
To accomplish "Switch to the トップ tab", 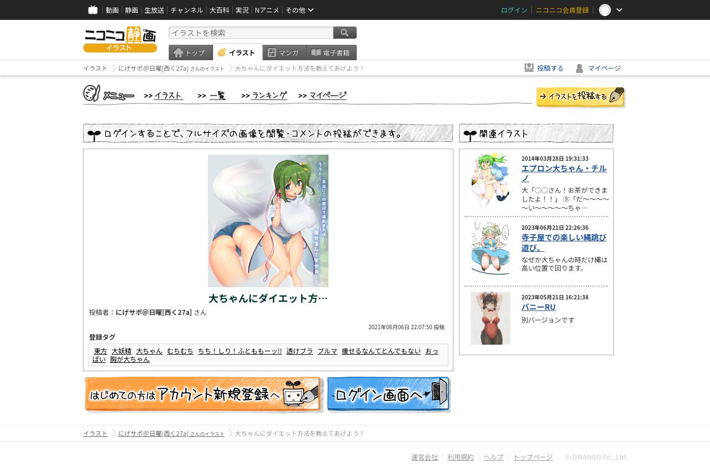I will (190, 52).
